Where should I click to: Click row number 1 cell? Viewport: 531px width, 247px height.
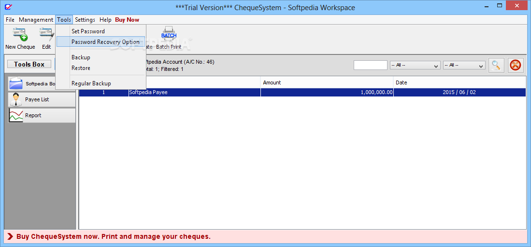coord(103,92)
